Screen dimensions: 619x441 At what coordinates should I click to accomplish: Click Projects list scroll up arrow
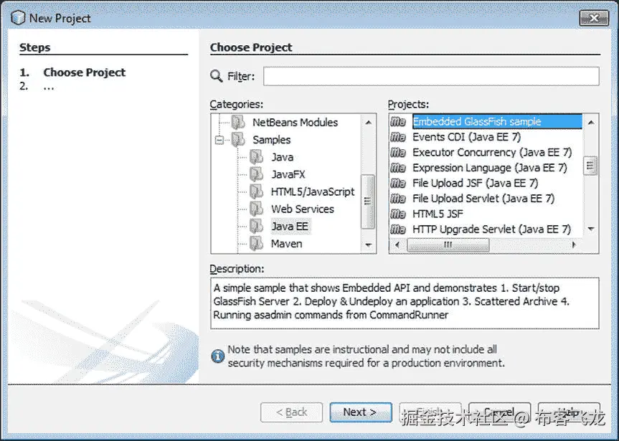click(x=591, y=123)
